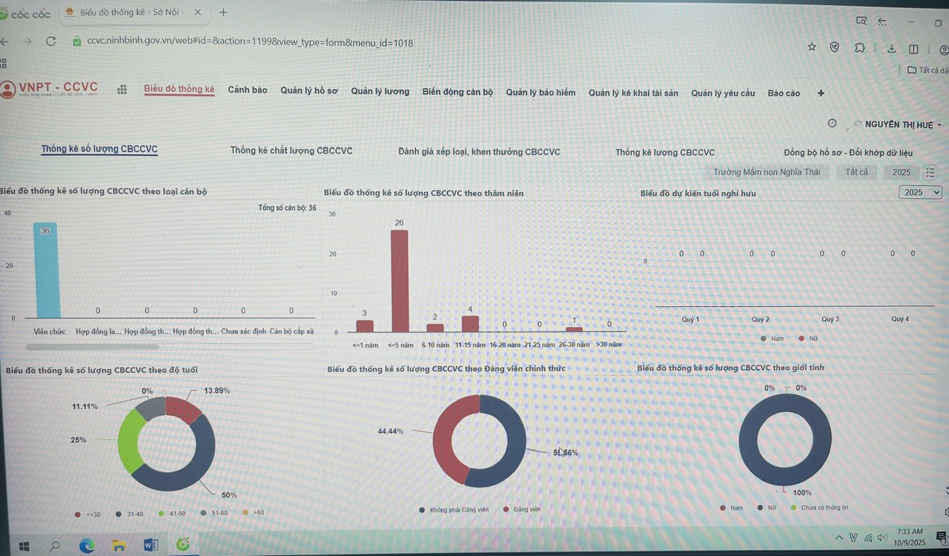Switch to Thống kê chất lượng CBCCVC tab
This screenshot has height=556, width=949.
(x=291, y=150)
